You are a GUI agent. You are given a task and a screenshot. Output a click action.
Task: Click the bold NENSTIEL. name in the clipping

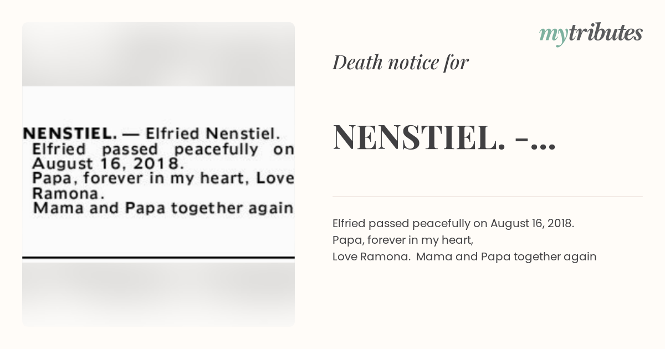point(70,134)
